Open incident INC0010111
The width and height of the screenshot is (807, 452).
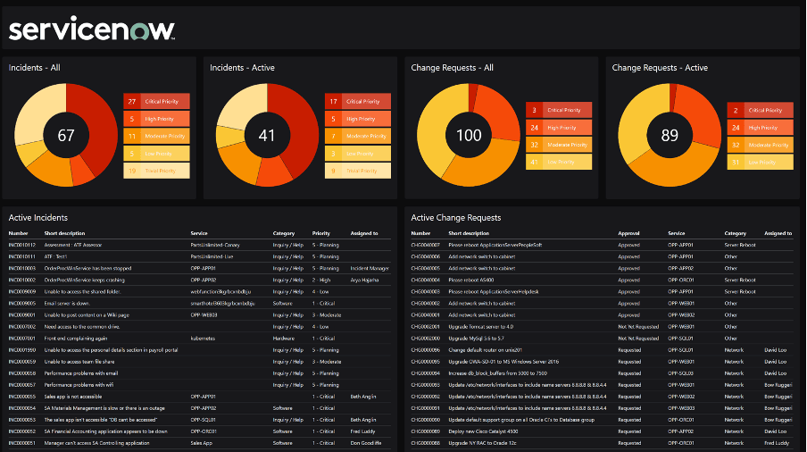click(x=21, y=257)
